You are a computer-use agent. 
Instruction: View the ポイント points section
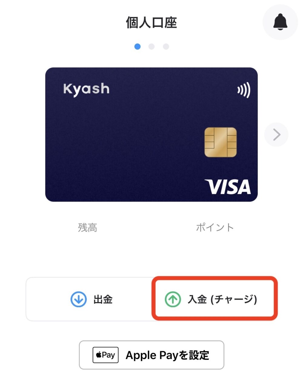coord(215,227)
